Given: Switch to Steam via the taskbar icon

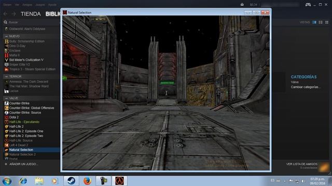Looking at the screenshot, I should pos(71,181).
